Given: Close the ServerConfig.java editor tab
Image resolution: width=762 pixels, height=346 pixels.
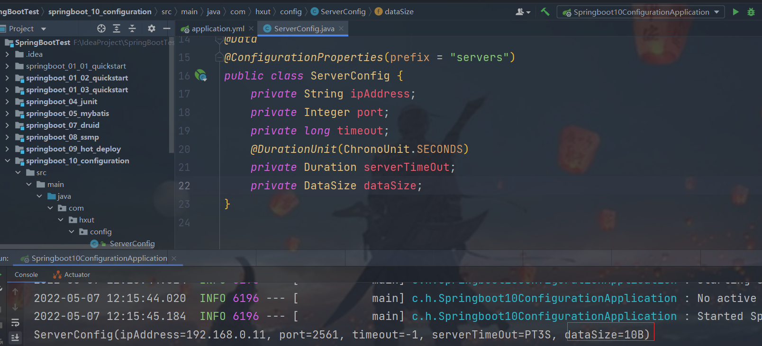Looking at the screenshot, I should pos(341,28).
